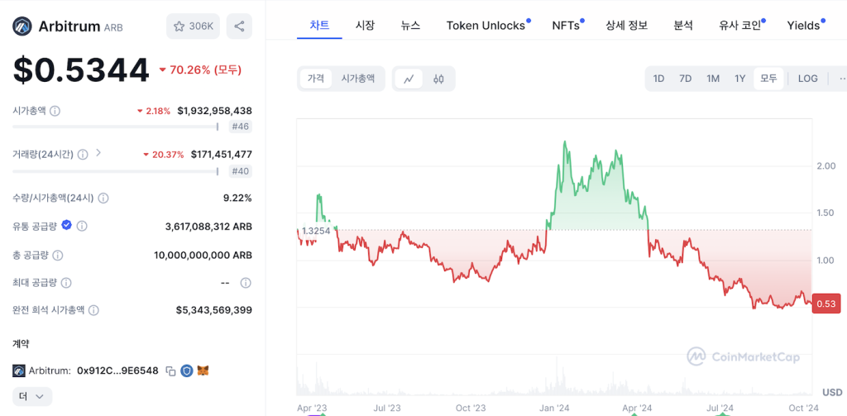Viewport: 847px width, 416px height.
Task: Open the total supply info icon
Action: tap(58, 255)
